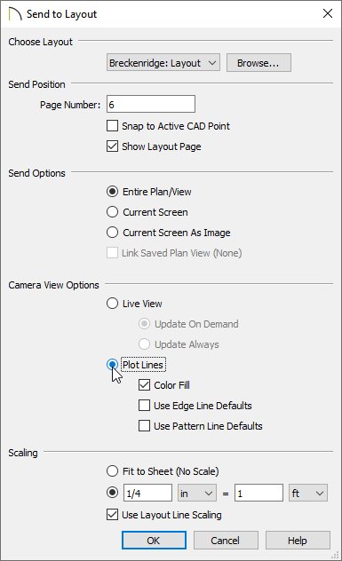Viewport: 342px width, 561px height.
Task: Click the Browse... button
Action: (x=258, y=63)
